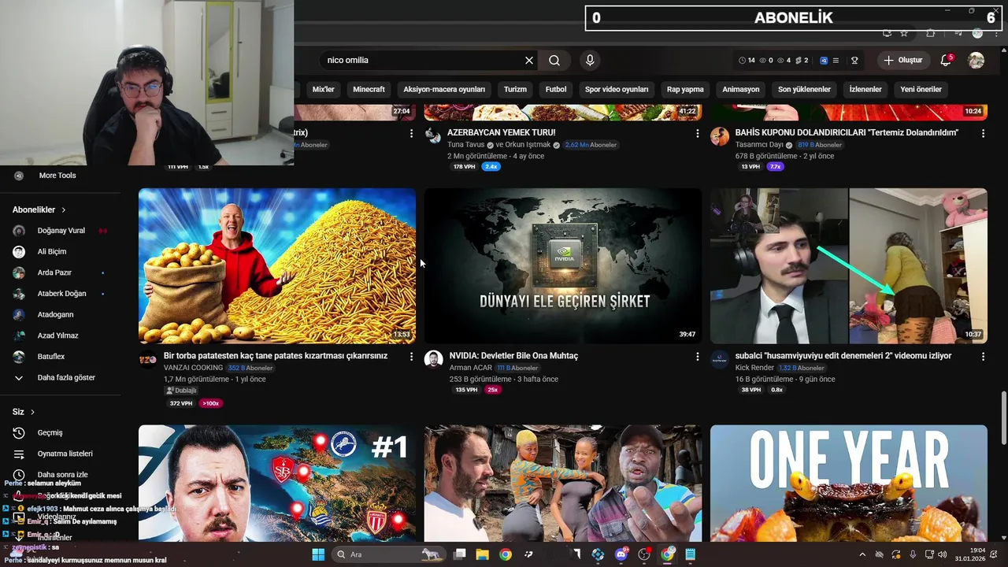The height and width of the screenshot is (567, 1008).
Task: Open Windows Start menu
Action: [318, 554]
